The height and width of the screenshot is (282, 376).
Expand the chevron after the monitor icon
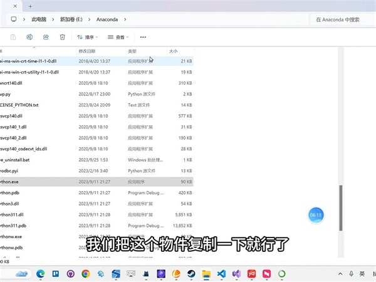tap(24, 19)
